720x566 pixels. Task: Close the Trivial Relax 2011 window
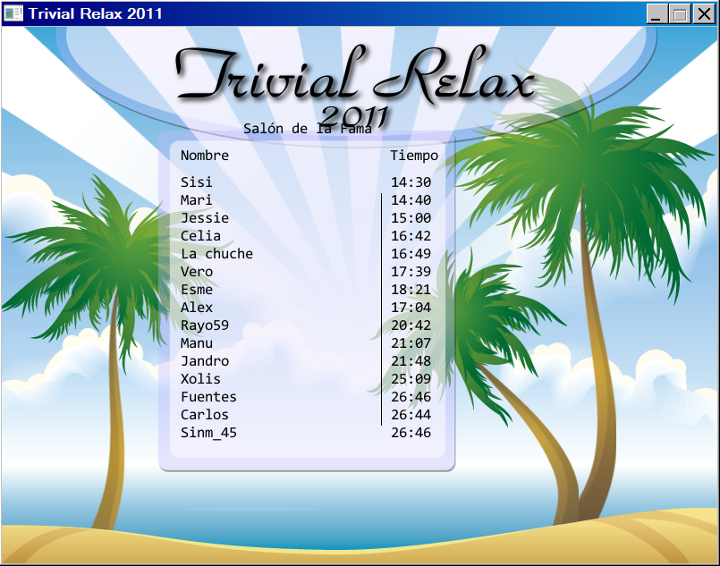703,14
